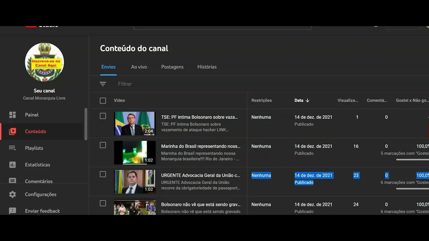Check the URGENTE Advocacia Geral video row
The width and height of the screenshot is (429, 241).
click(103, 174)
